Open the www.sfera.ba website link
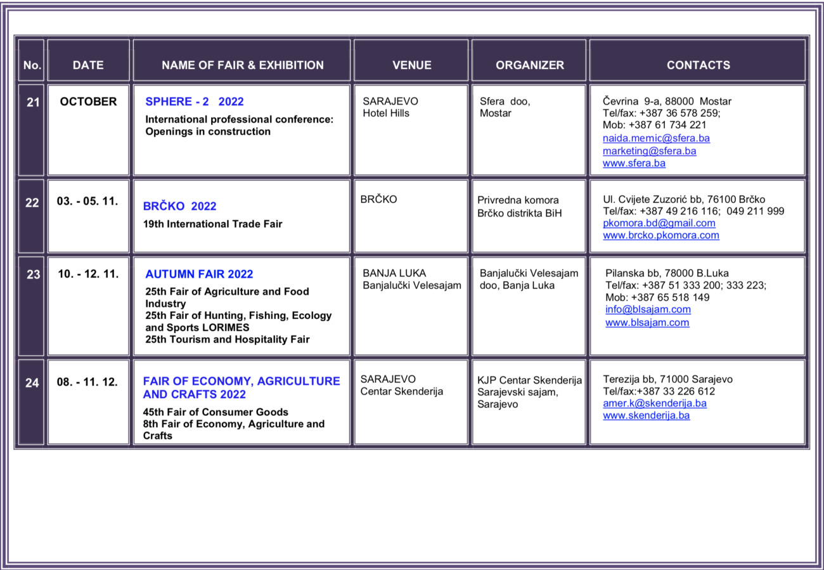Screen dimensions: 824x570 coord(634,163)
